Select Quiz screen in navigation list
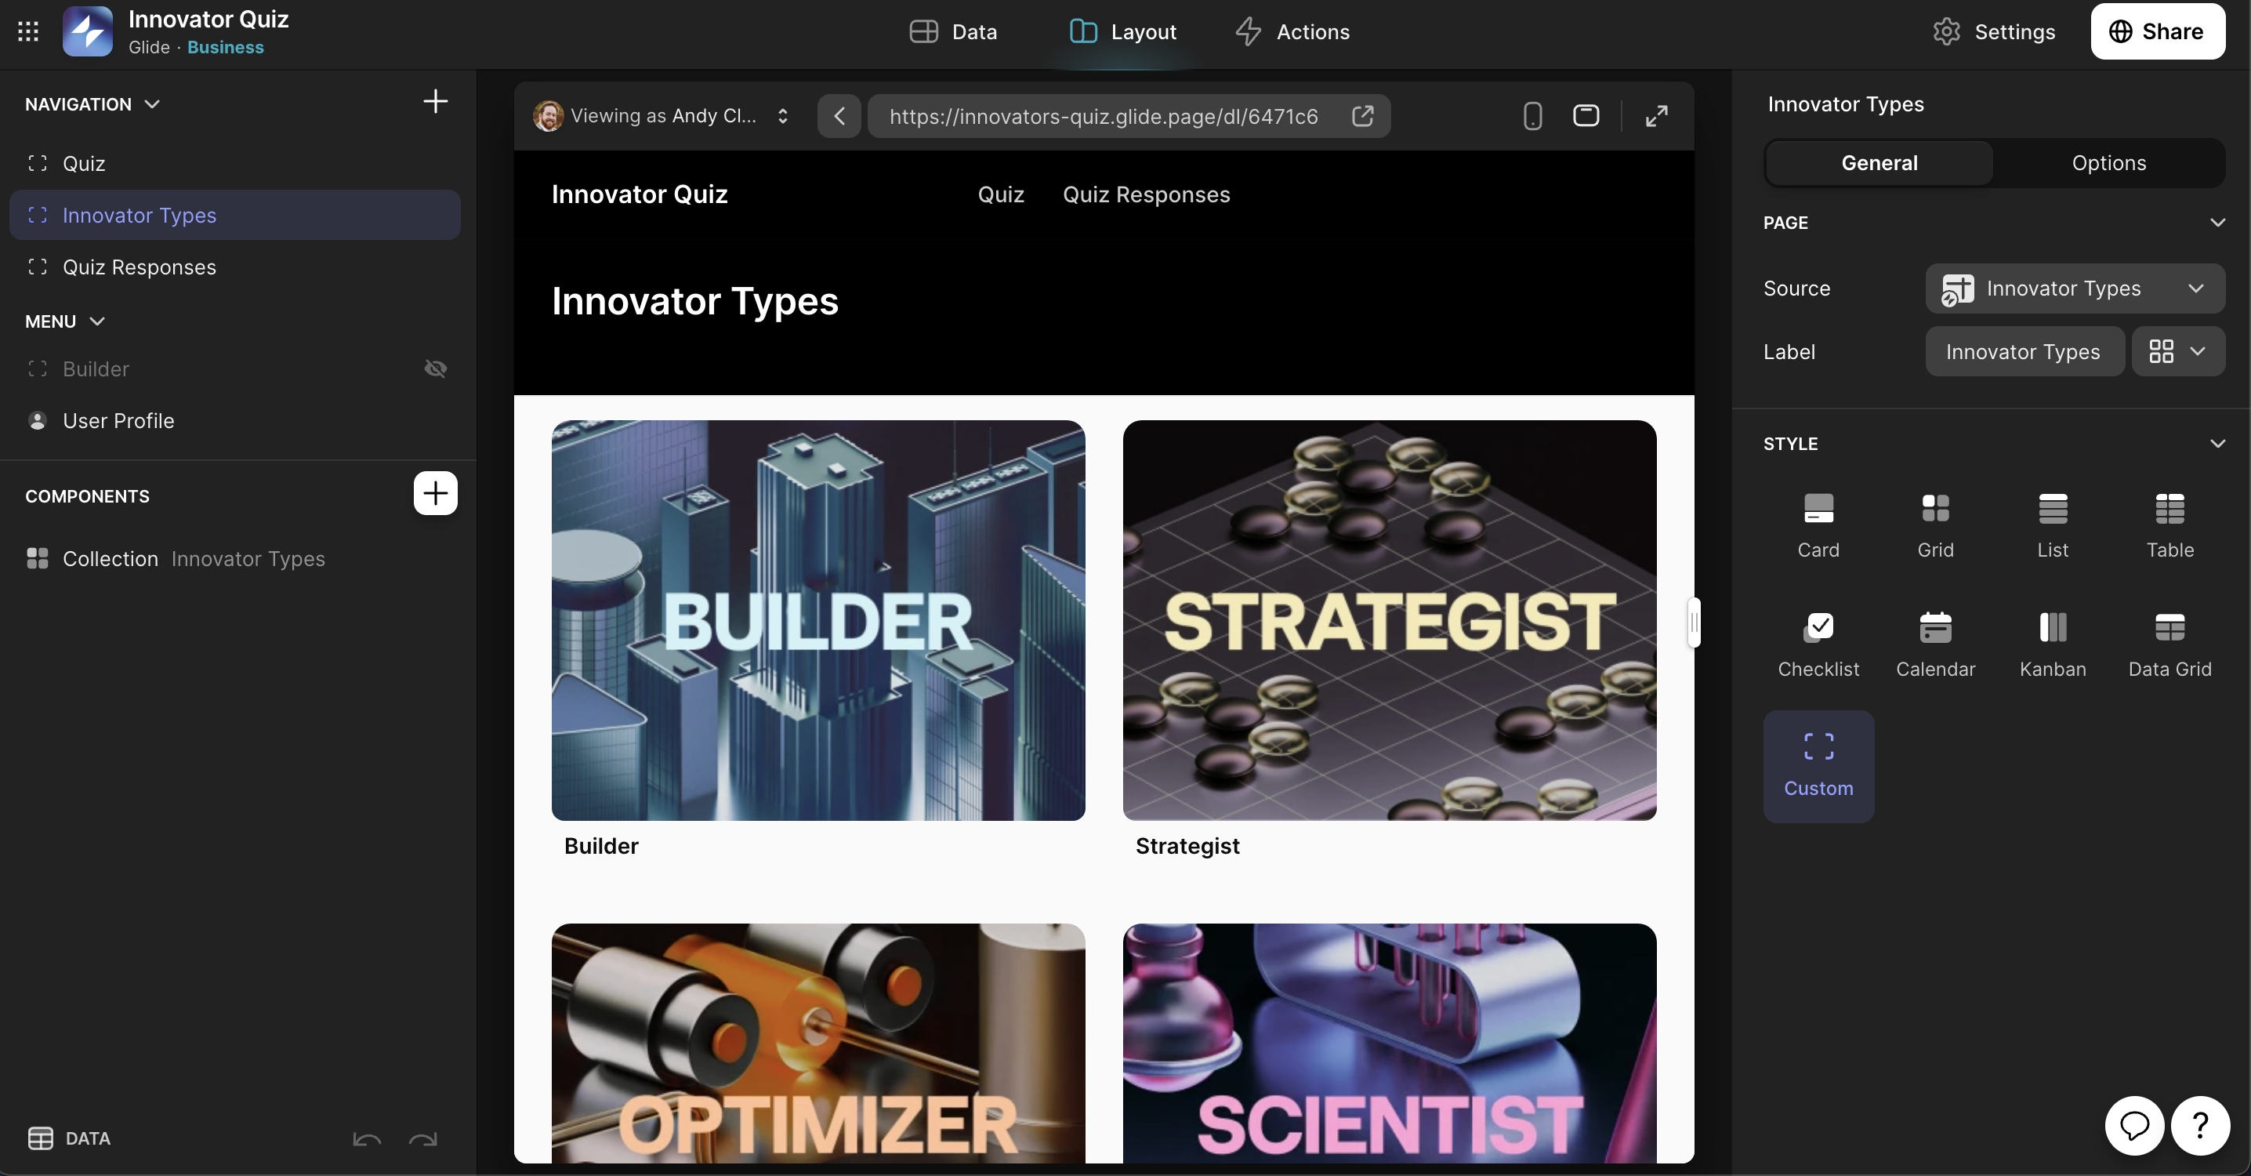 pyautogui.click(x=235, y=164)
